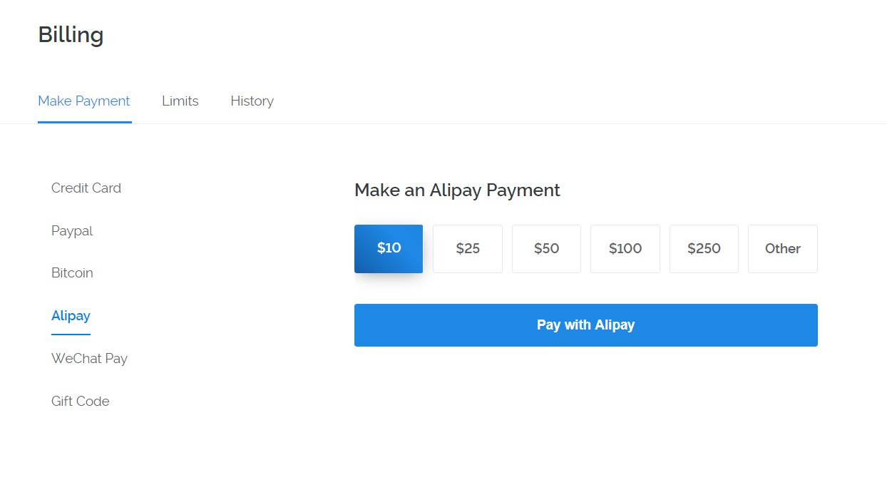Switch to the Limits tab
Screen dimensions: 887x490
[180, 101]
